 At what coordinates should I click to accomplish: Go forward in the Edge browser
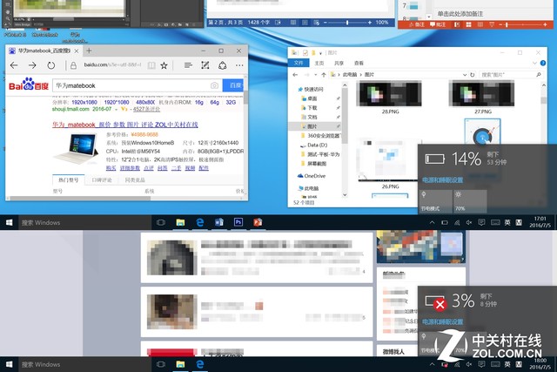[x=32, y=65]
